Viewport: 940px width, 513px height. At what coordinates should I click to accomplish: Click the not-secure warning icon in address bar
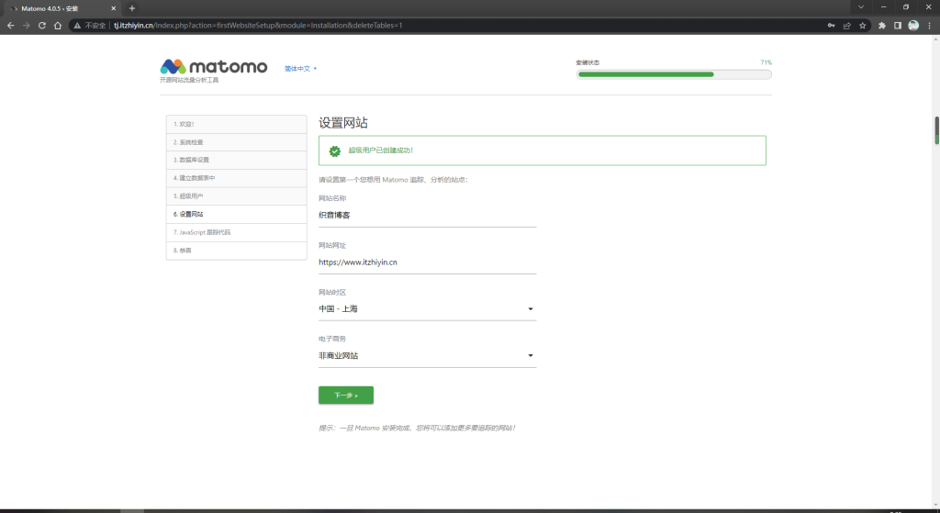(77, 26)
